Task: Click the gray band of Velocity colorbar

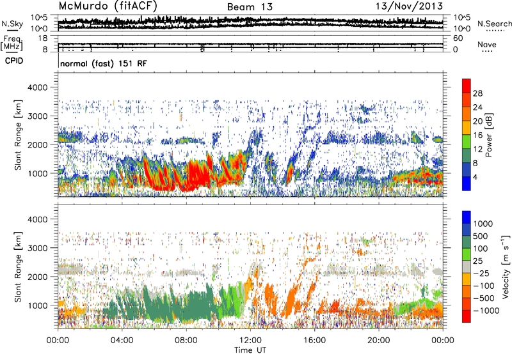Action: pyautogui.click(x=467, y=267)
